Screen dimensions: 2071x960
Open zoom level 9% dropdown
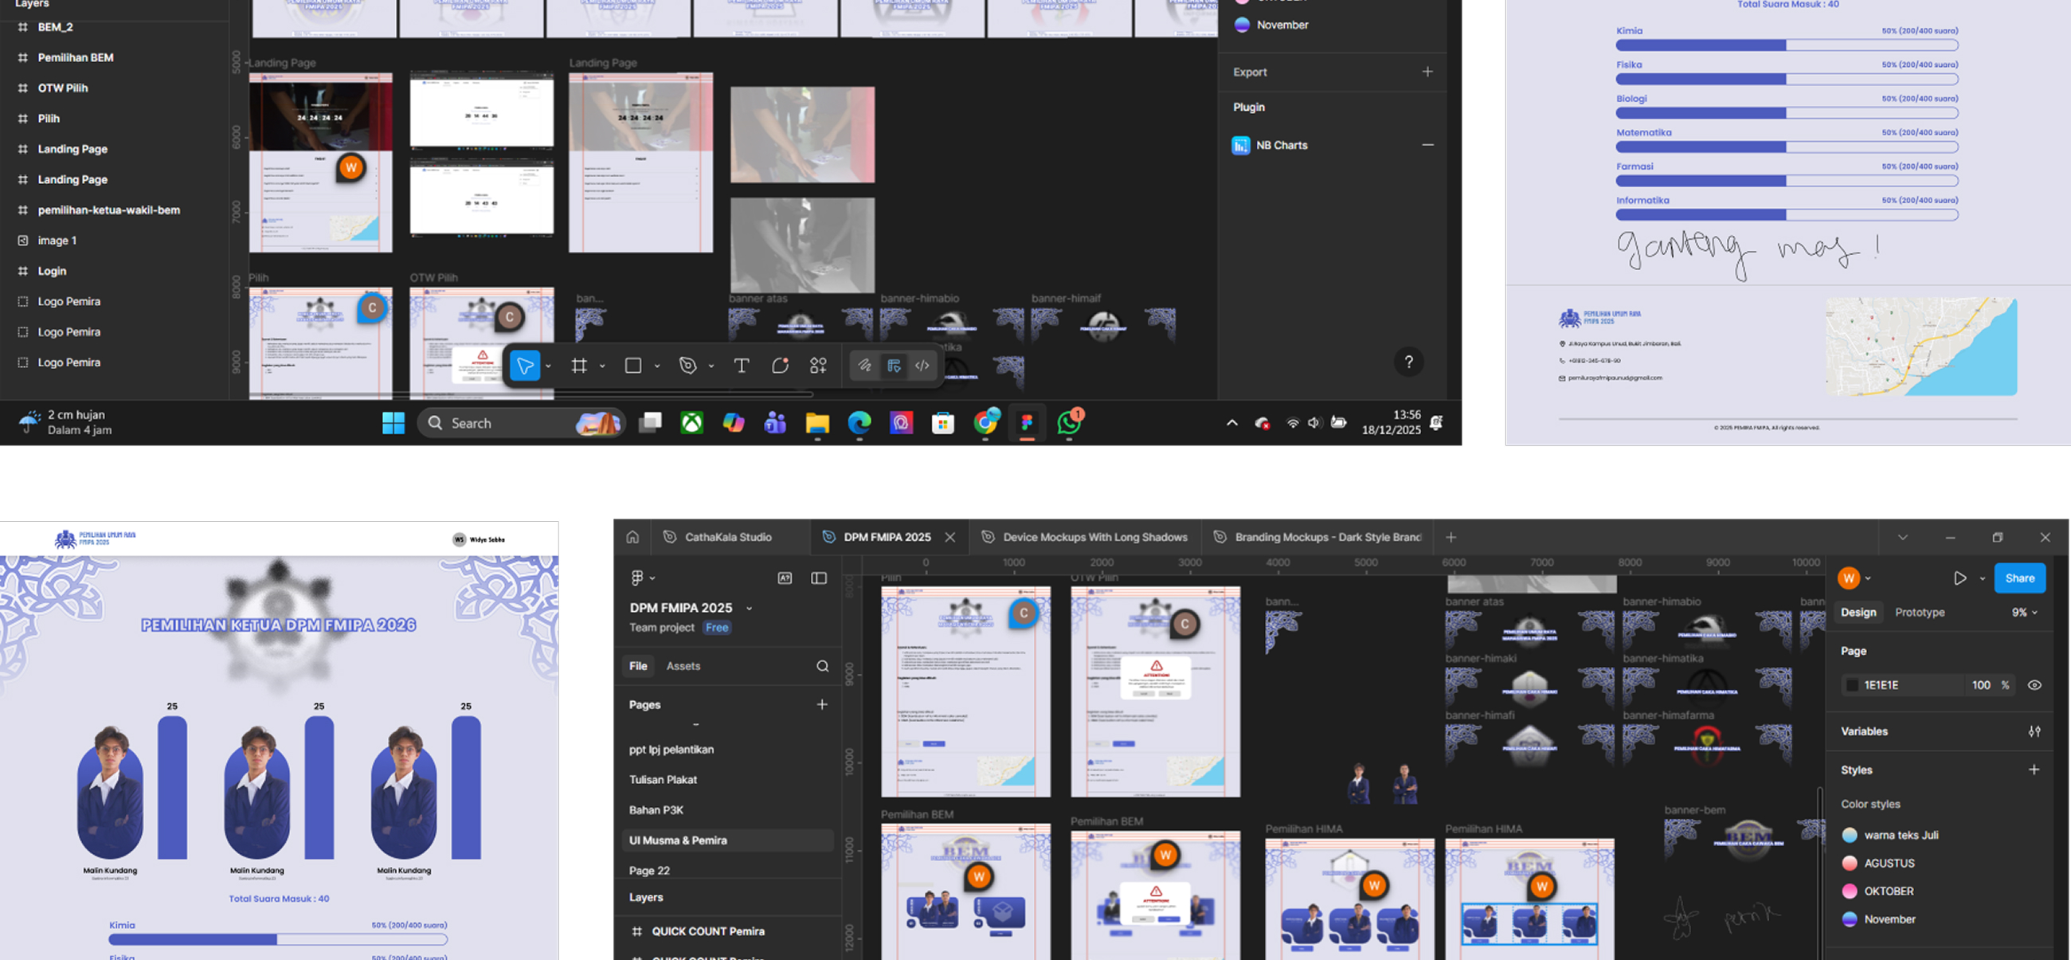point(2024,613)
